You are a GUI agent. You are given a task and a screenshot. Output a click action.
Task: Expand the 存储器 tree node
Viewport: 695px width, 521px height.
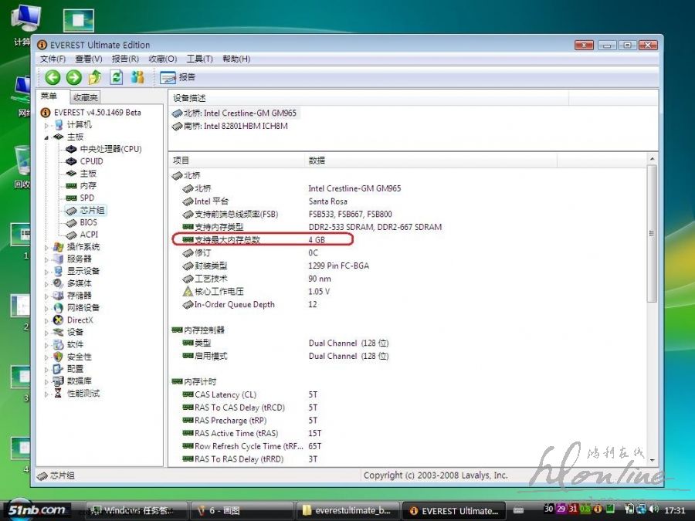point(46,296)
